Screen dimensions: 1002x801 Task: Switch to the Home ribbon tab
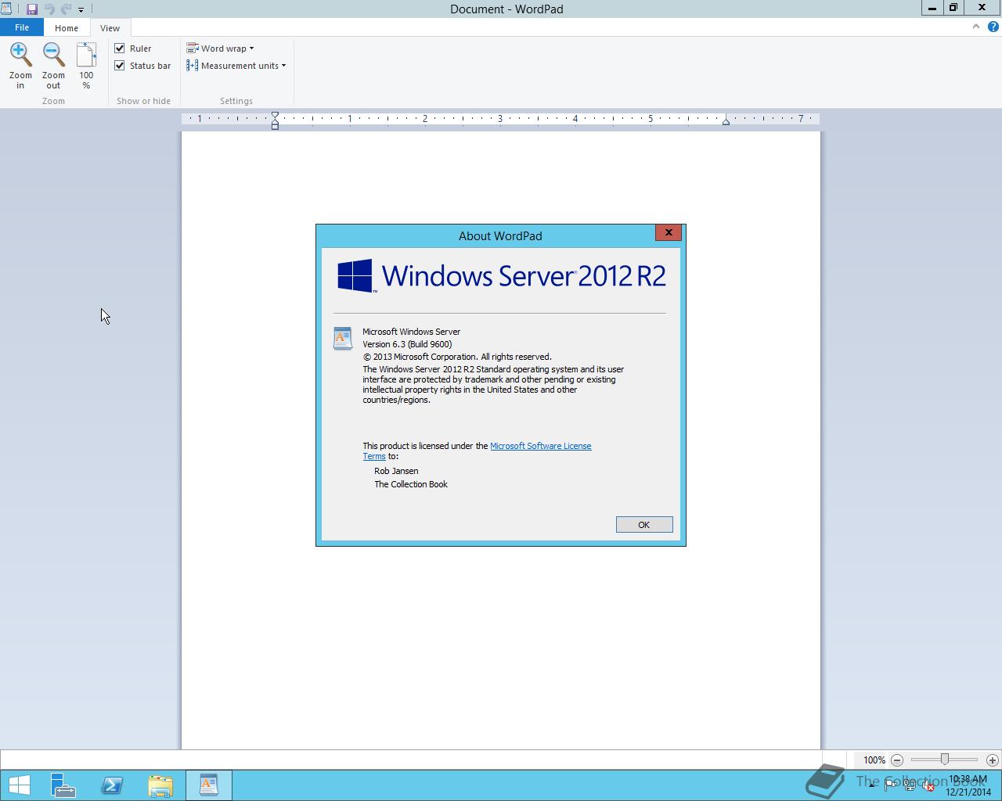[x=67, y=28]
